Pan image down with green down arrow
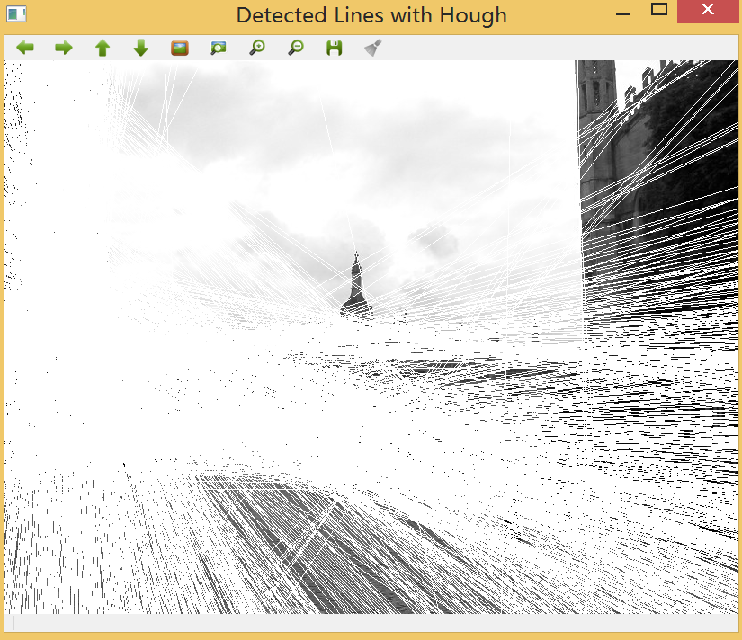This screenshot has height=640, width=742. coord(141,48)
